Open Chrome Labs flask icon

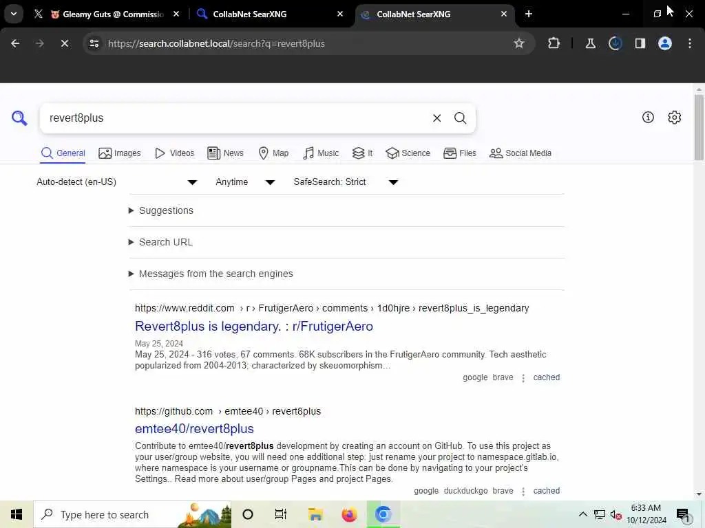coord(590,43)
